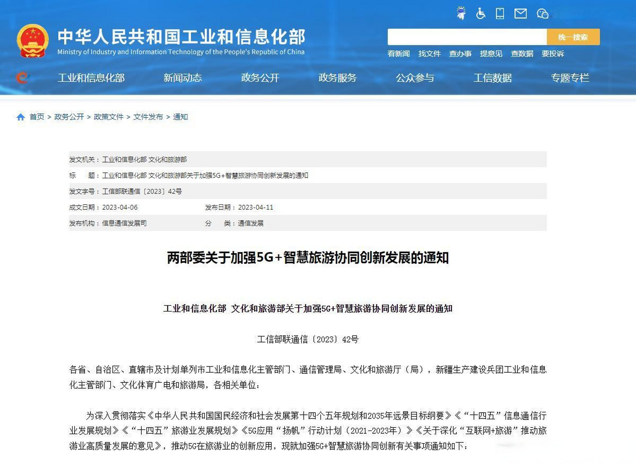Click the 找文件 link

click(x=429, y=54)
